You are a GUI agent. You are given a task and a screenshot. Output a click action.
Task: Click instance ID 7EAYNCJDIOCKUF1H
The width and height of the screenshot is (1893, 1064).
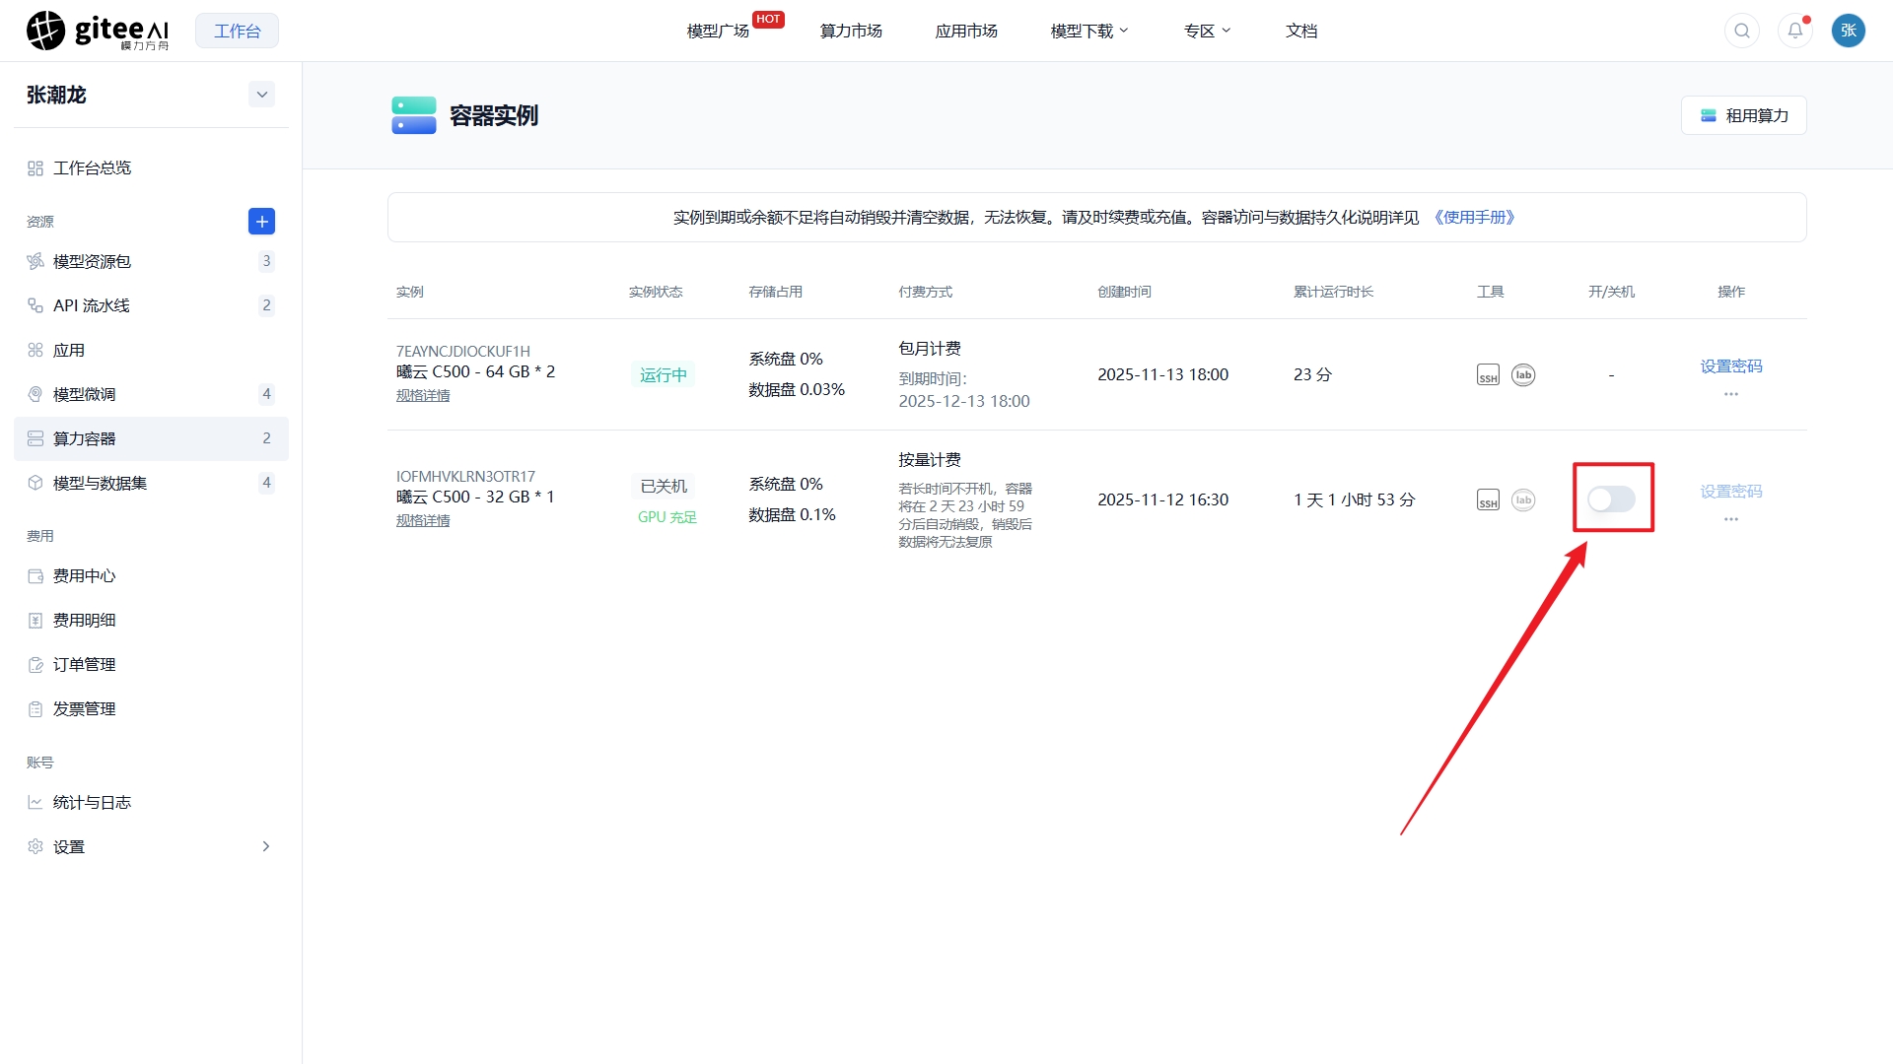coord(463,352)
